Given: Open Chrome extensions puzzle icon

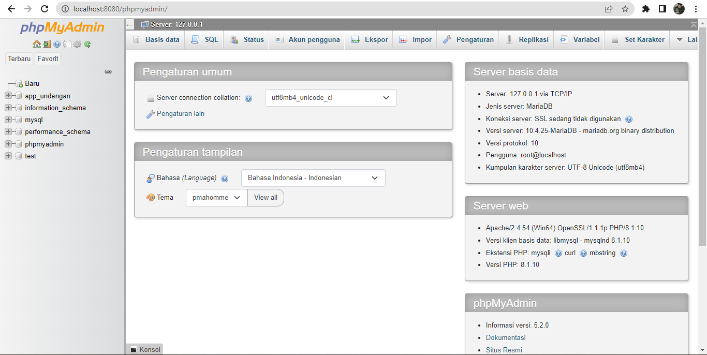Looking at the screenshot, I should pyautogui.click(x=645, y=9).
